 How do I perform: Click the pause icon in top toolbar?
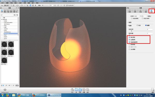pyautogui.click(x=14, y=5)
